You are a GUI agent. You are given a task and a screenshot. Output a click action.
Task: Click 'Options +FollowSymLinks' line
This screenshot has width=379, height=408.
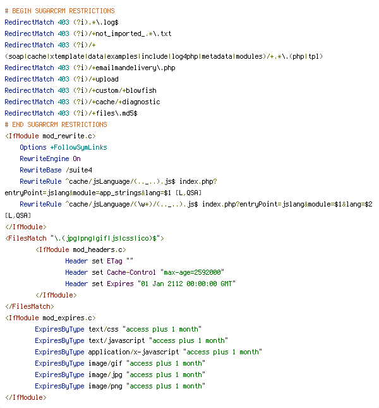[x=63, y=147]
